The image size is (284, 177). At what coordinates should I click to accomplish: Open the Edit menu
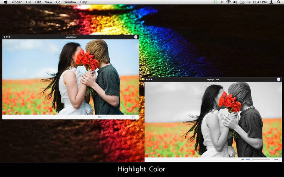point(38,2)
